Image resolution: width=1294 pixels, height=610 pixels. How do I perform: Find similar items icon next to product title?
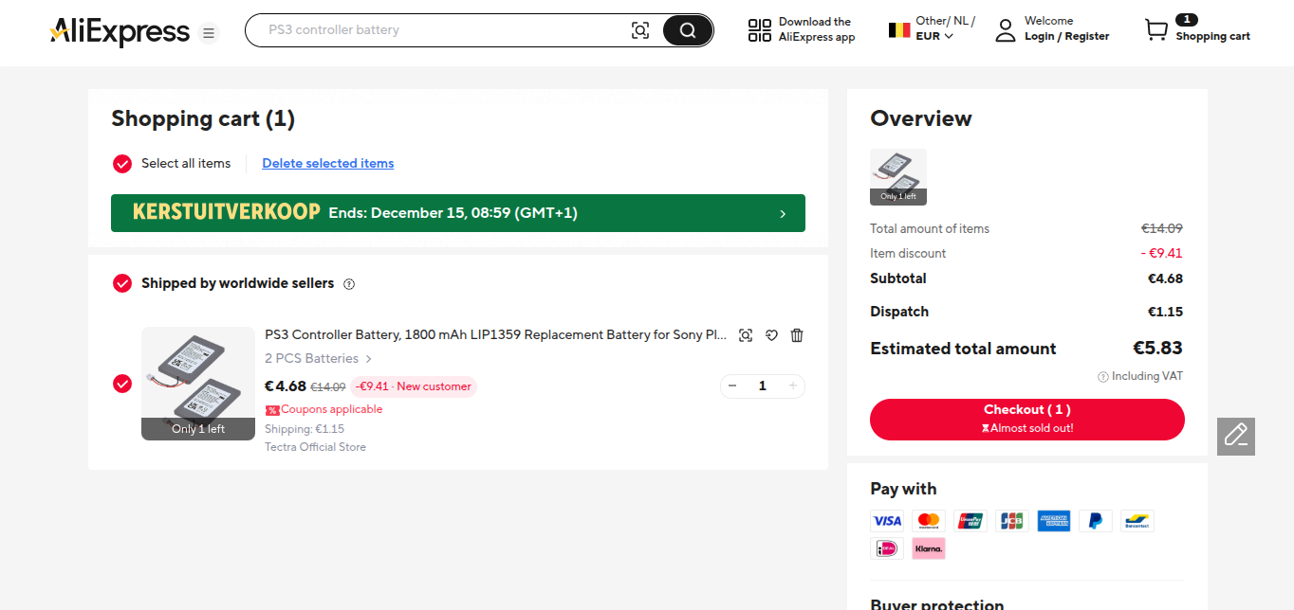(x=746, y=335)
